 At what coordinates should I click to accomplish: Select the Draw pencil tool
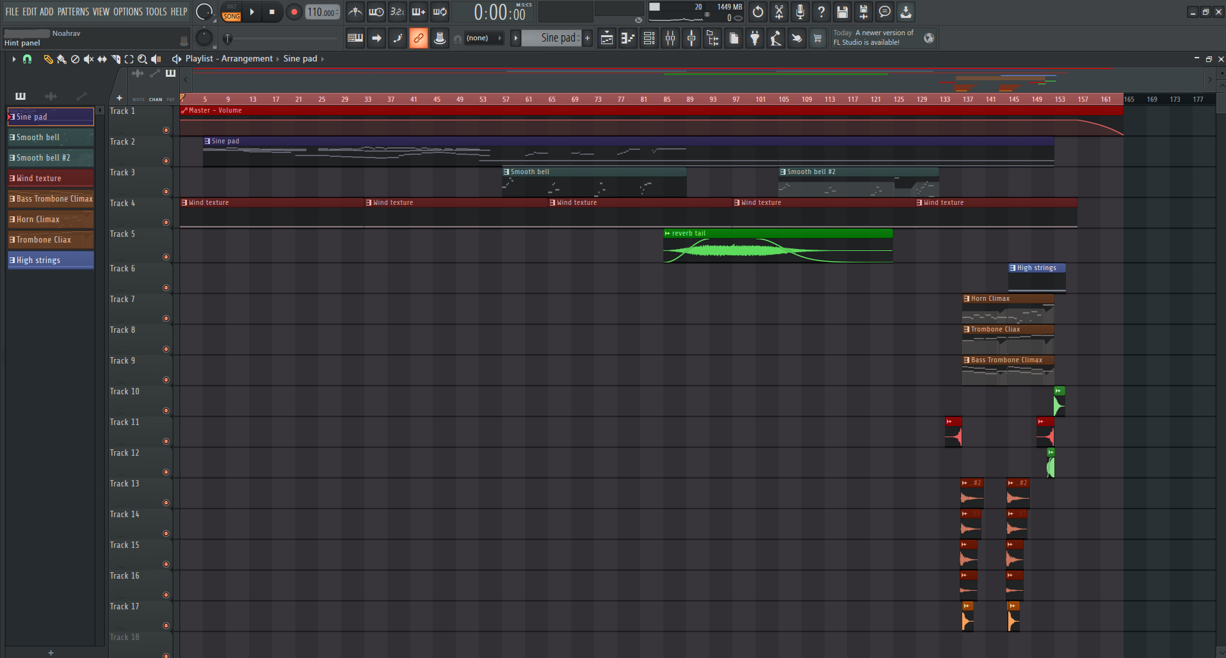tap(48, 59)
